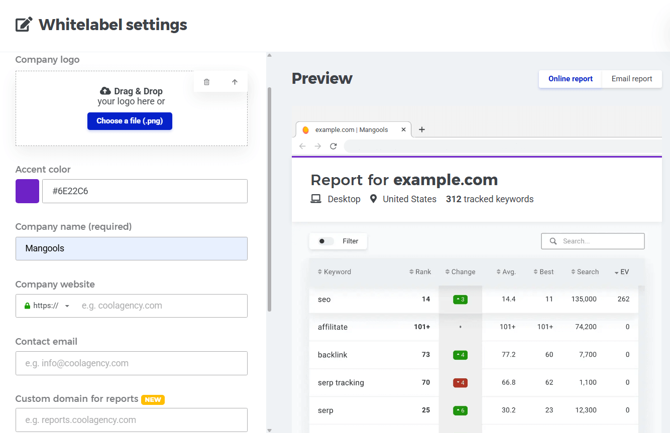Click the pencil icon beside Whitelabel settings
This screenshot has height=433, width=670.
24,24
